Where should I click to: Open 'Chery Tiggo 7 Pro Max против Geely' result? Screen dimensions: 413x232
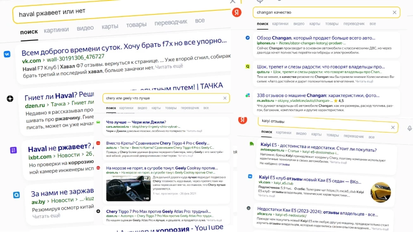158,211
